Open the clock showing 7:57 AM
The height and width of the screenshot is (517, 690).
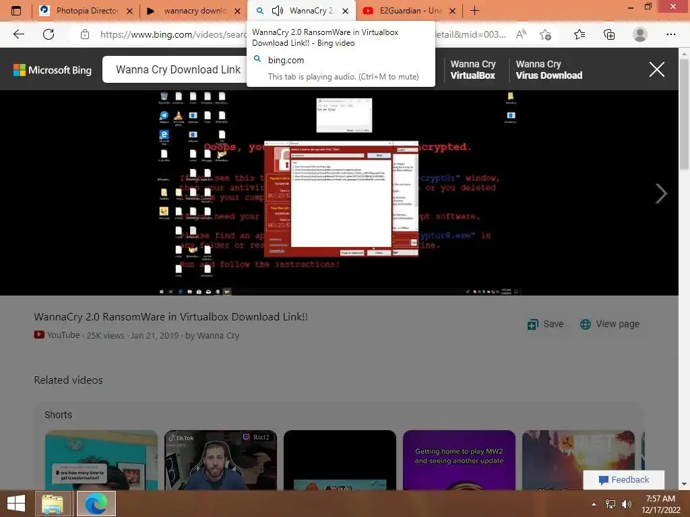[660, 504]
